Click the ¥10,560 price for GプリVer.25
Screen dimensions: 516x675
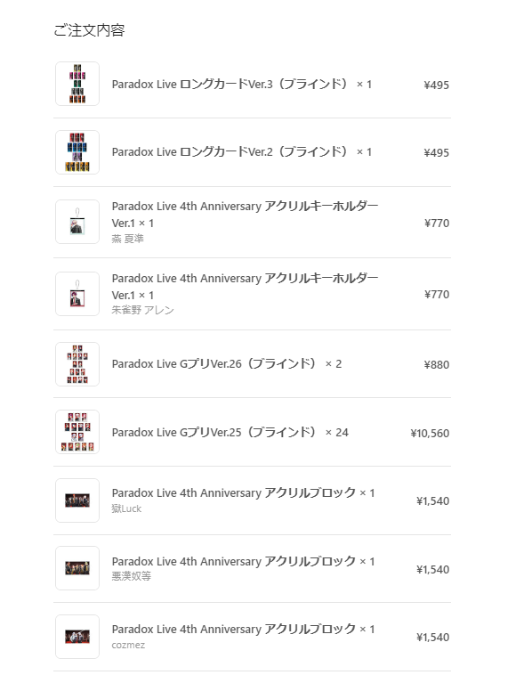[x=430, y=433]
